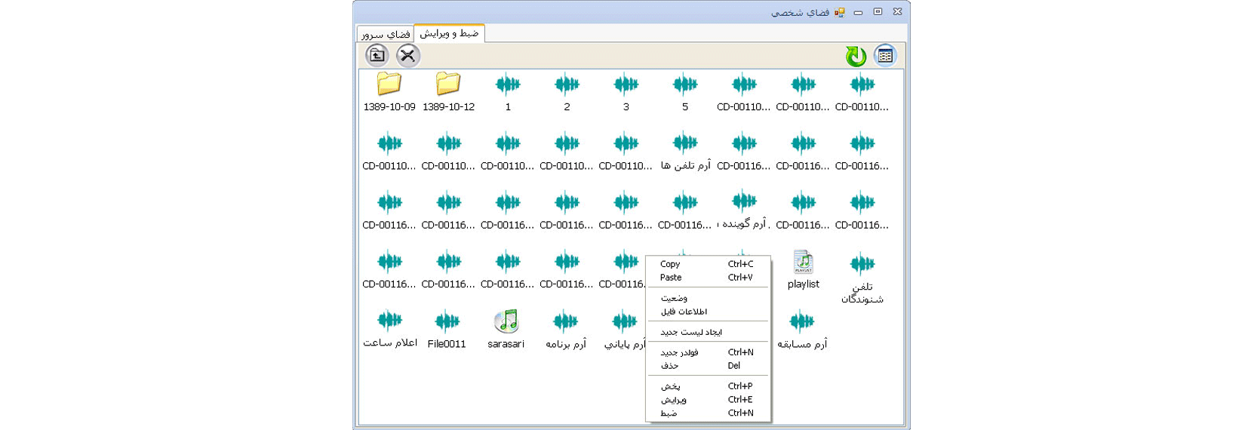Switch to the ضبط و ويرايش tab

(x=449, y=33)
